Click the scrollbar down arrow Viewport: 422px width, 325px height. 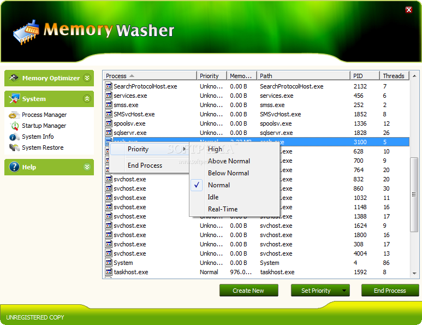coord(414,274)
